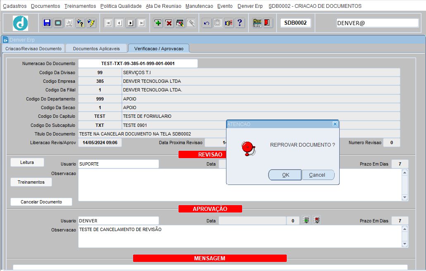Click the SDB0002 screen code field
Viewport: 426px width, 271px height.
295,23
